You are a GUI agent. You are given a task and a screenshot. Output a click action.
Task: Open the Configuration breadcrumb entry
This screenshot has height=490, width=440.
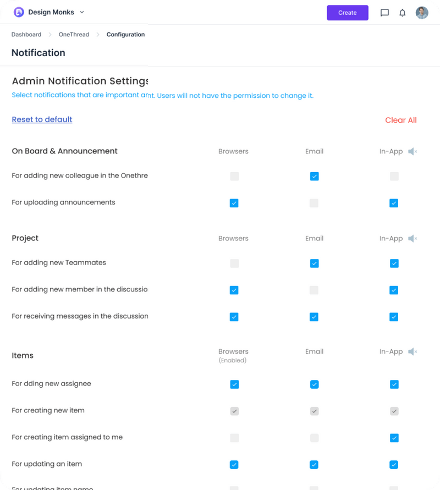click(x=125, y=34)
